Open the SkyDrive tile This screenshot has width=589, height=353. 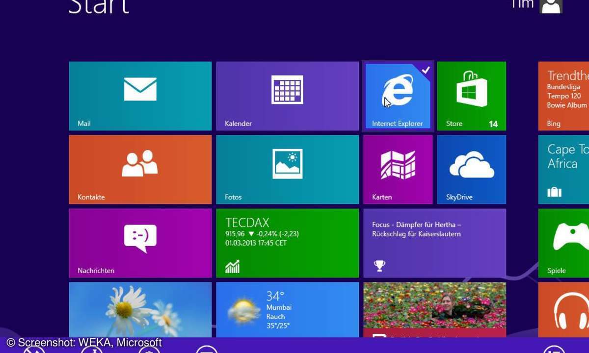(x=472, y=170)
